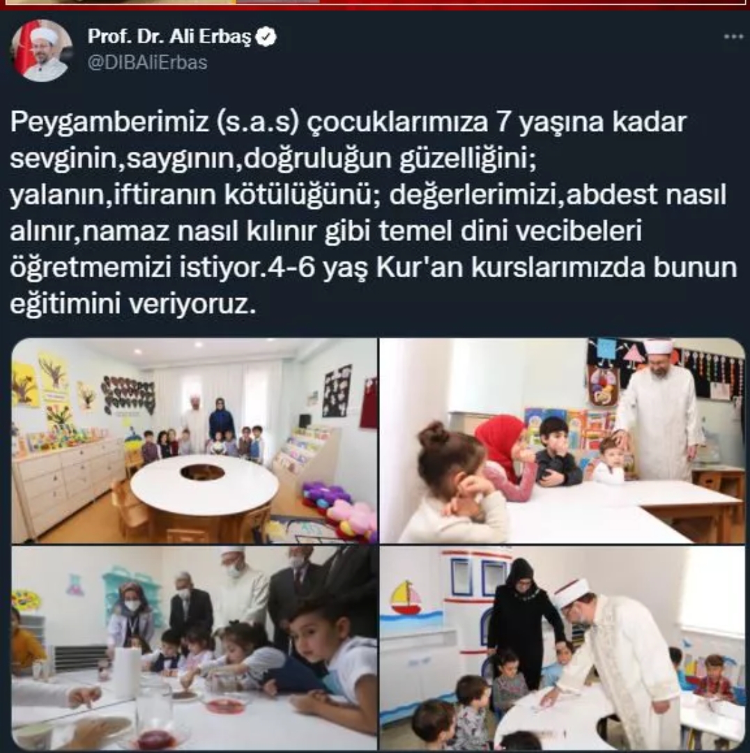Viewport: 750px width, 753px height.
Task: Open the photo with girl in red headscarf
Action: click(x=562, y=440)
